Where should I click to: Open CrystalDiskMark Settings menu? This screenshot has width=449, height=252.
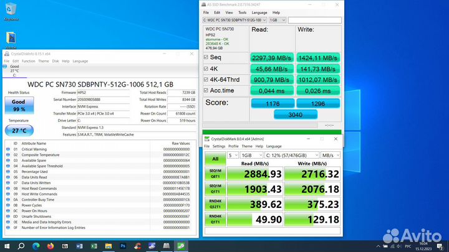219,146
